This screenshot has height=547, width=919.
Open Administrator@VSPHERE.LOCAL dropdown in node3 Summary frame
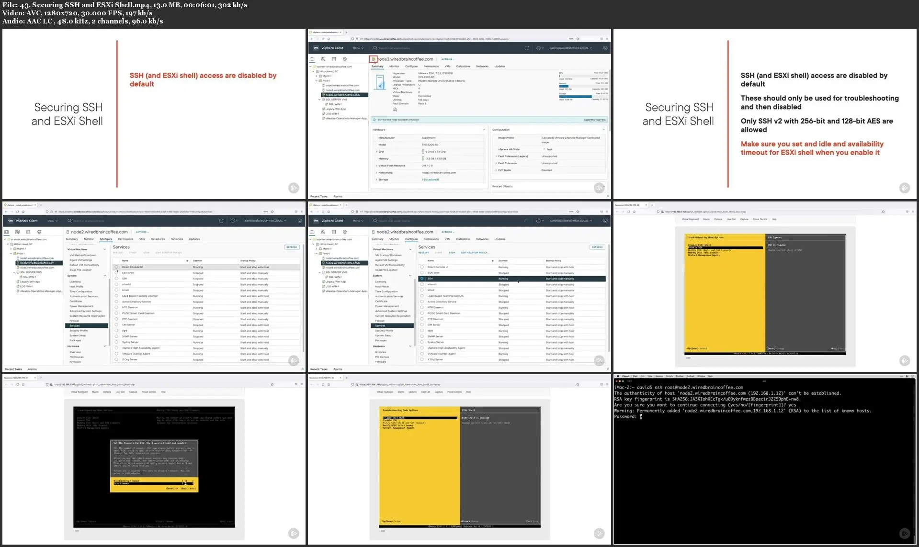point(571,48)
